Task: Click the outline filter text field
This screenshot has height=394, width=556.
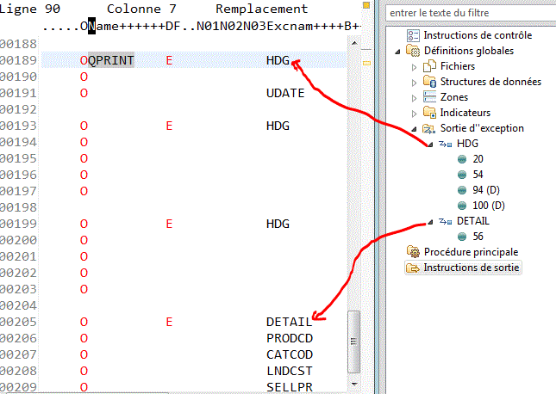Action: [x=471, y=13]
